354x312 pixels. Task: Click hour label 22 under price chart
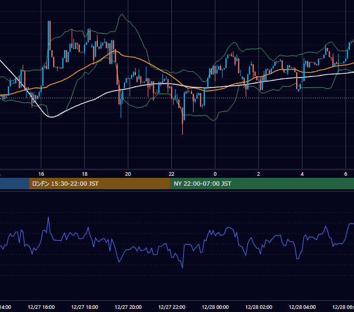(172, 174)
